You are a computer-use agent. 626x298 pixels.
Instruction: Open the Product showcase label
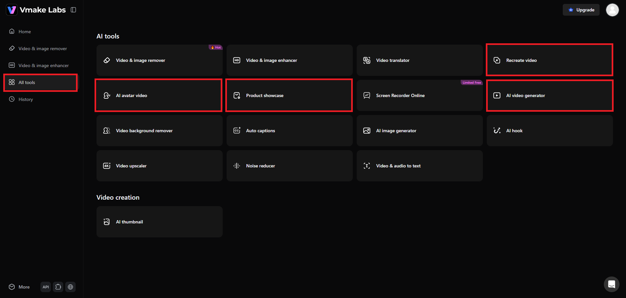point(265,95)
